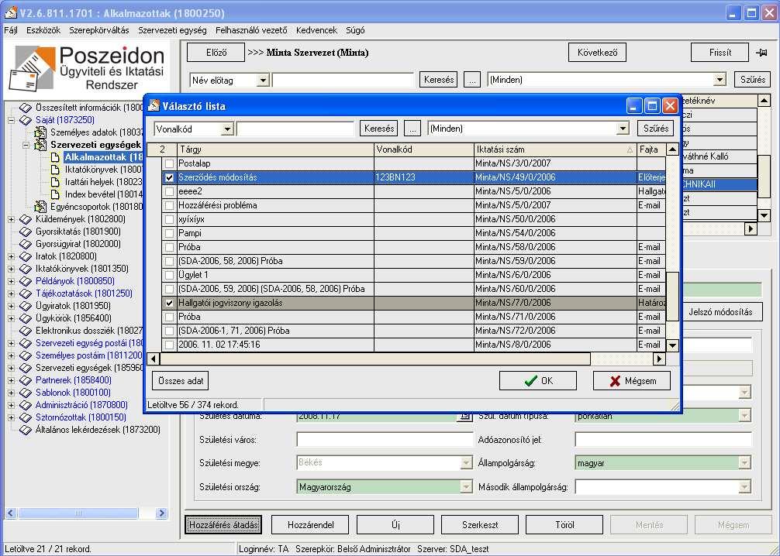Open the Súgó menu

(x=355, y=30)
